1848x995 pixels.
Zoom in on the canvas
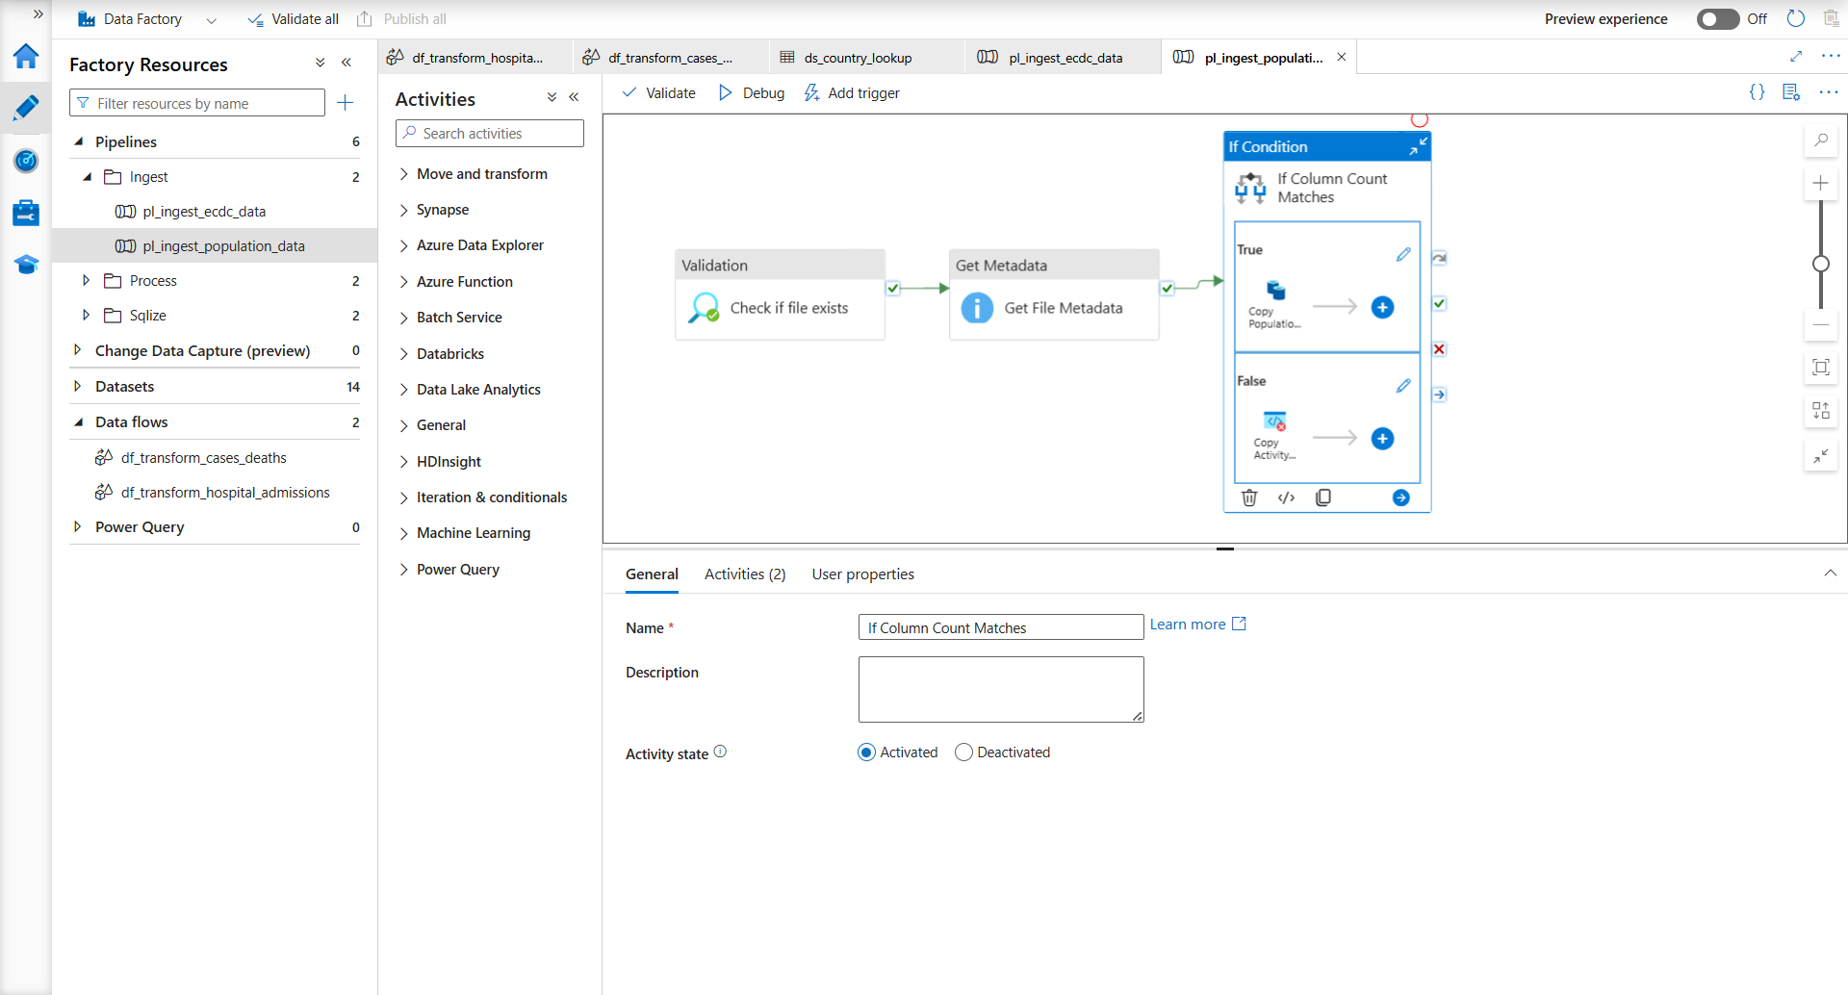tap(1820, 183)
